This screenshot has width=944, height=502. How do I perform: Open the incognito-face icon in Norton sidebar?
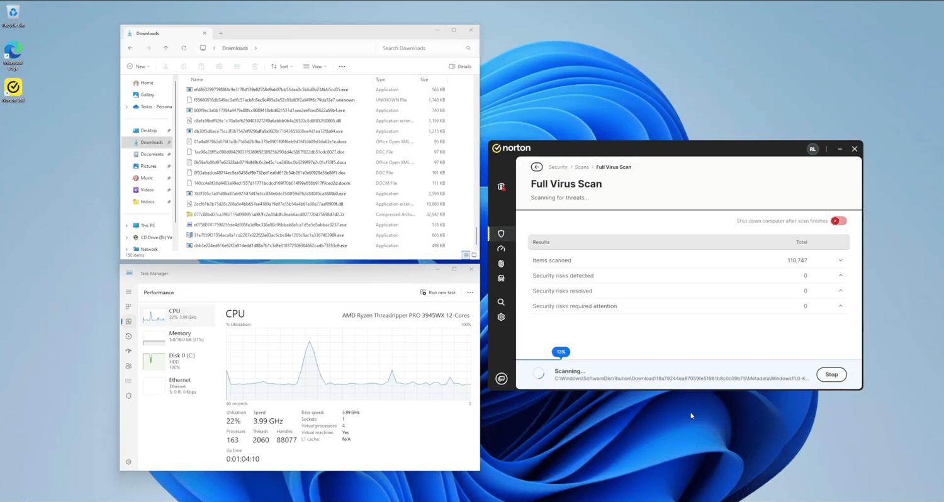pos(501,278)
